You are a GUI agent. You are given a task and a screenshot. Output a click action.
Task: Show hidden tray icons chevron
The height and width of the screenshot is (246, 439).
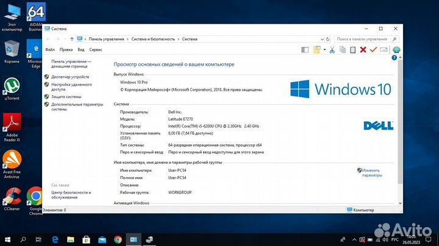pos(354,239)
